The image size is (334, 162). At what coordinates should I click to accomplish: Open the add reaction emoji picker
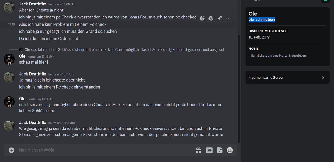202,18
